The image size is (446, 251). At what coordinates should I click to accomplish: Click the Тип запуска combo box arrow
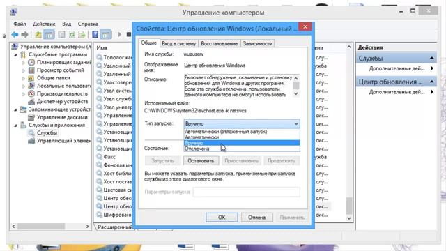(296, 124)
